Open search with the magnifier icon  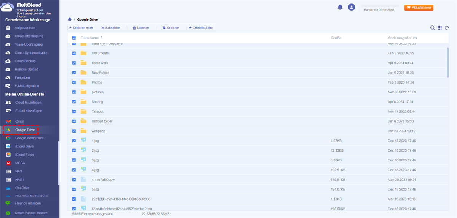432,28
